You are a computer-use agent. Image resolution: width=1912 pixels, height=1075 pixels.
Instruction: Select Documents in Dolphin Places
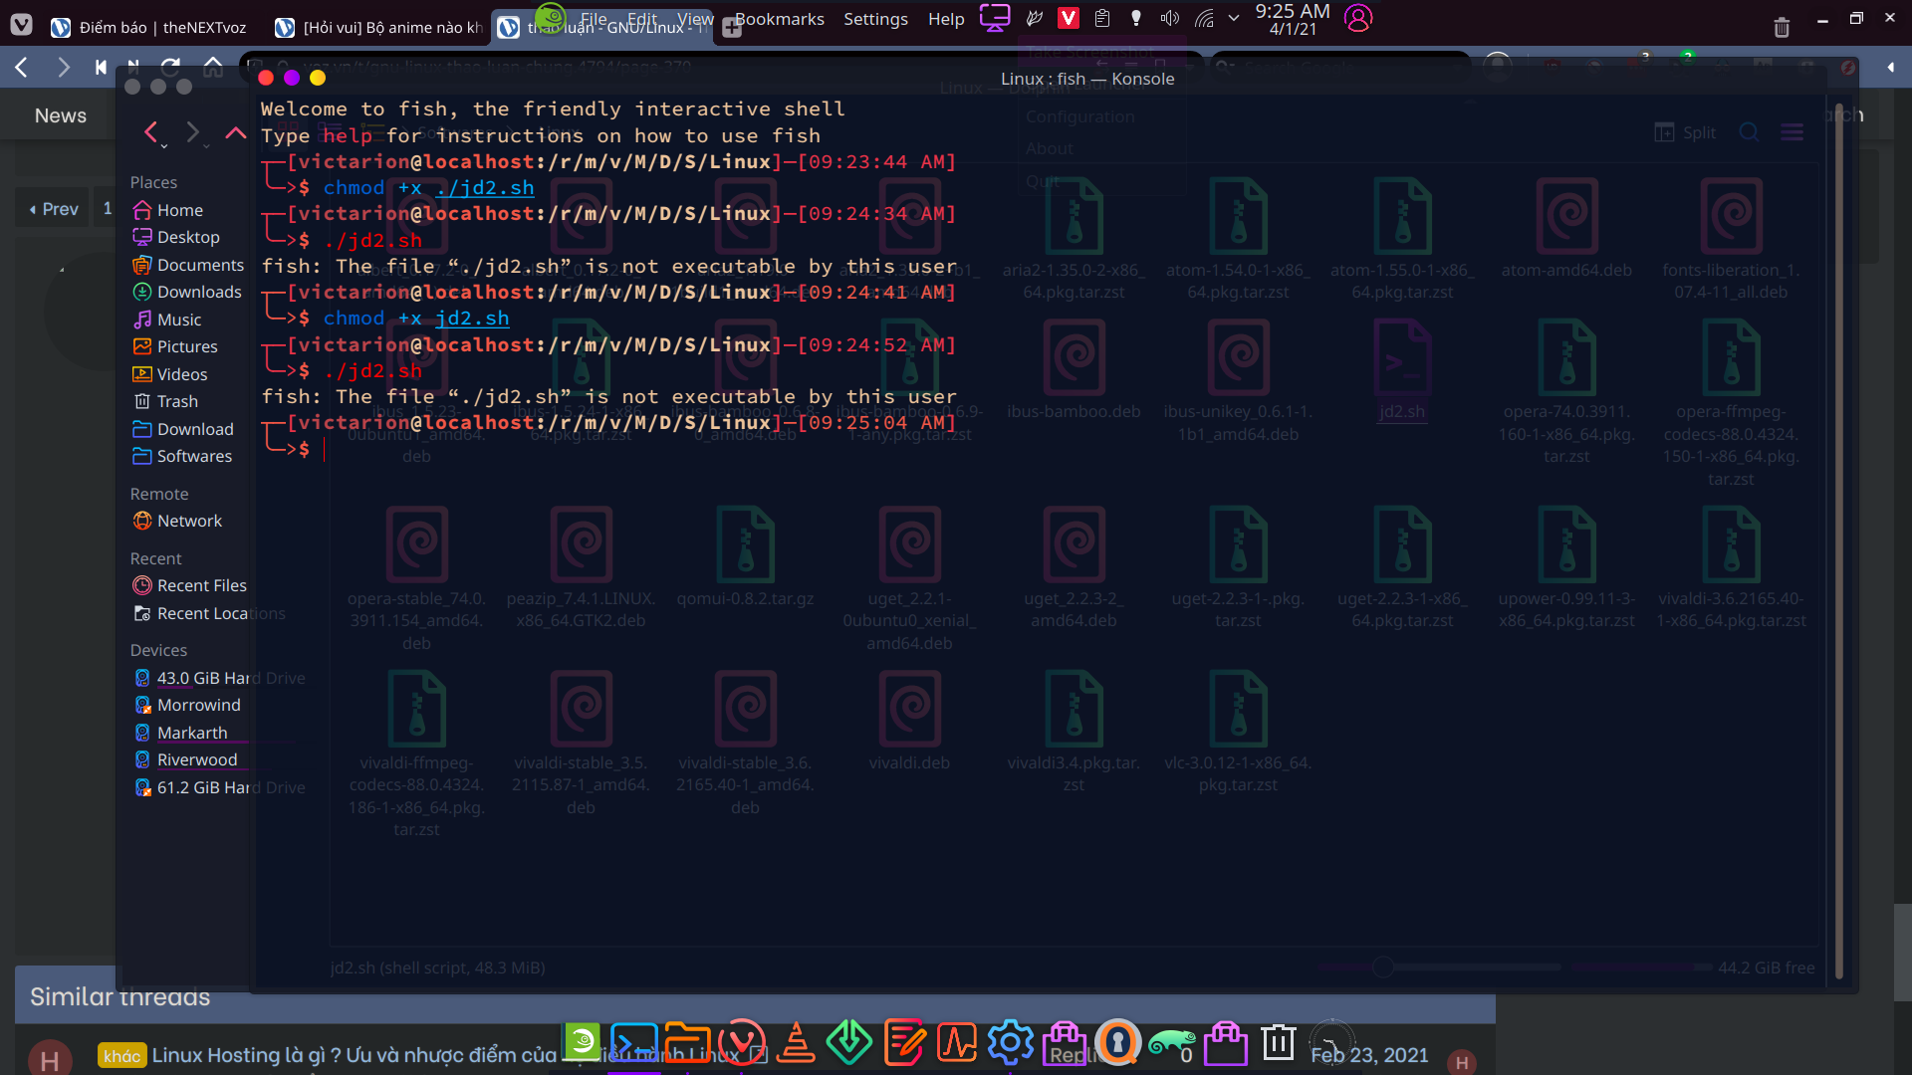[x=200, y=265]
